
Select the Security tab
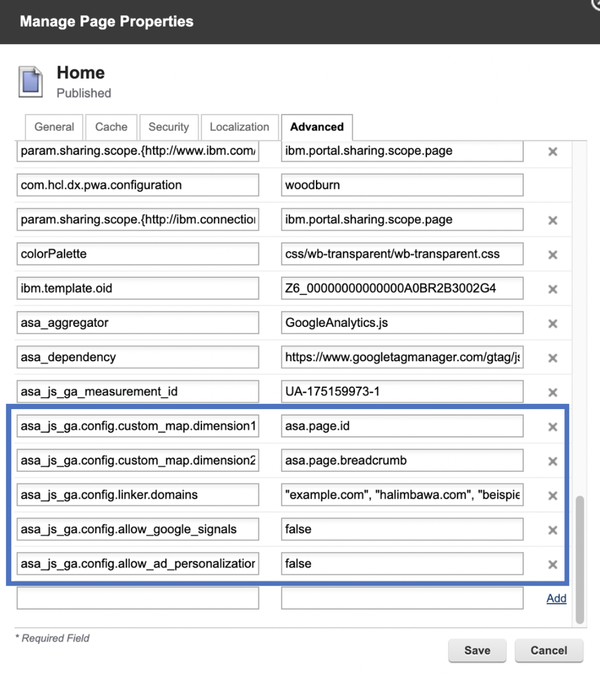click(169, 127)
